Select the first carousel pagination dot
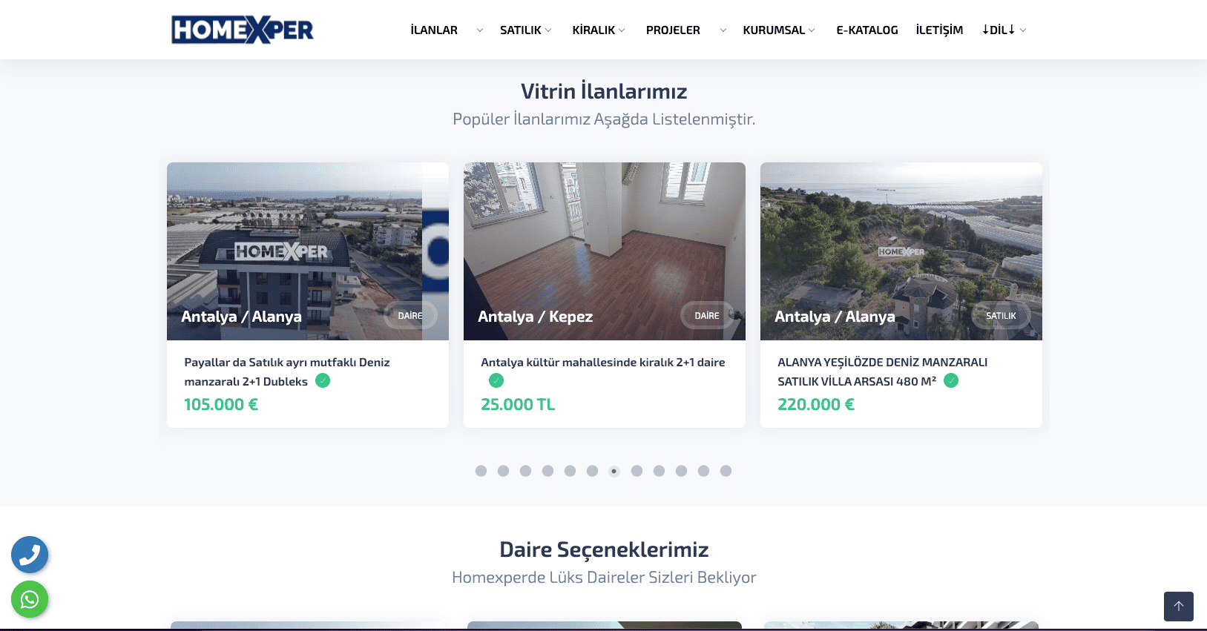This screenshot has width=1207, height=631. pyautogui.click(x=481, y=471)
